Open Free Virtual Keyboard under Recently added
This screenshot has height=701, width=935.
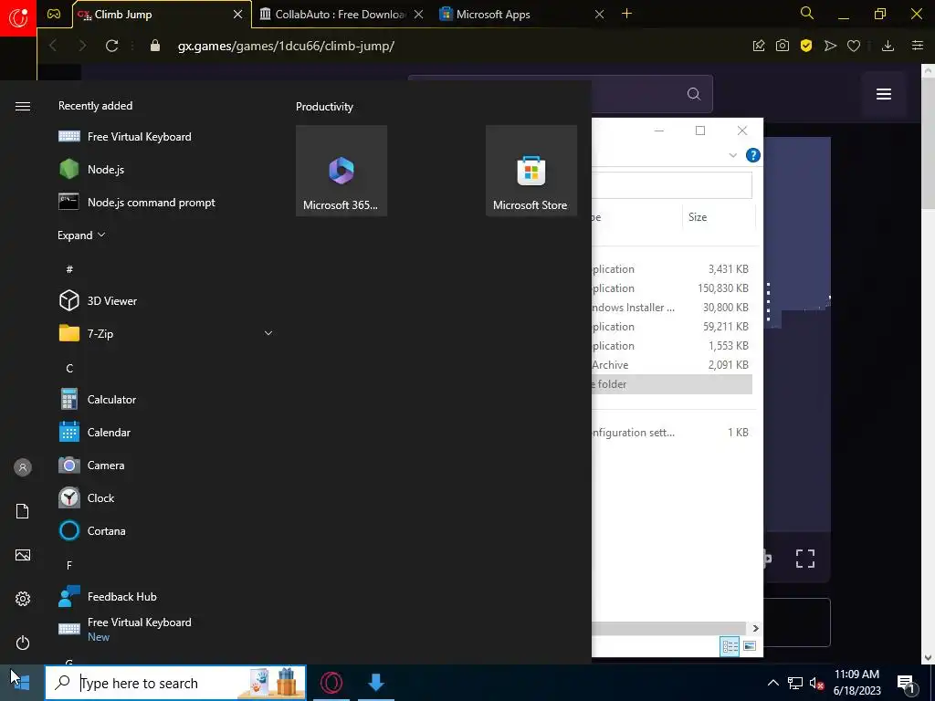pos(164,137)
